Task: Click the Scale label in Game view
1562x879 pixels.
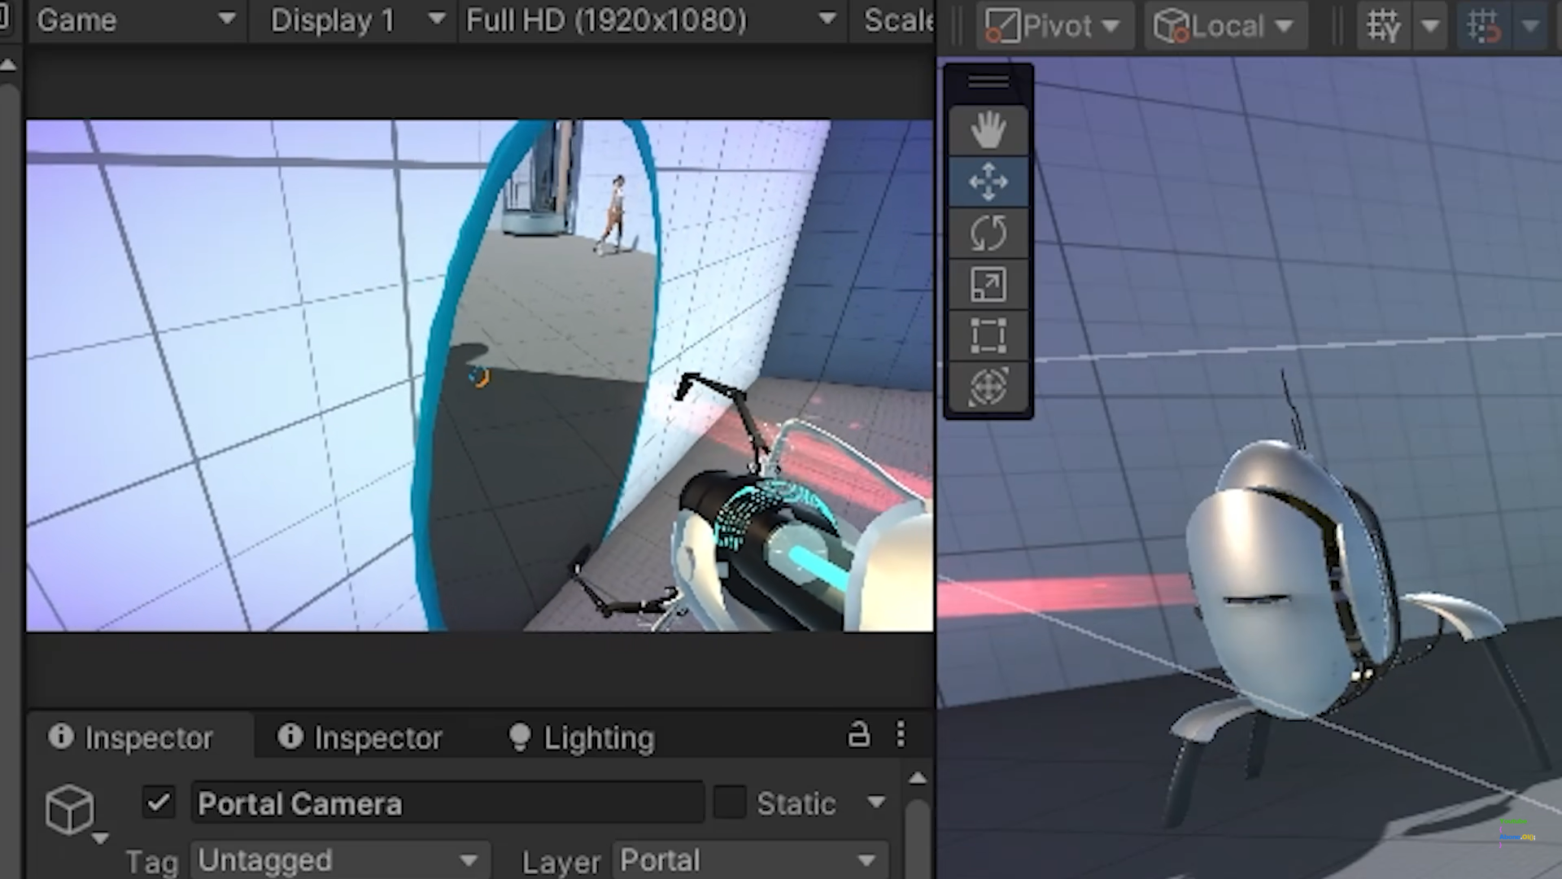Action: [x=898, y=20]
